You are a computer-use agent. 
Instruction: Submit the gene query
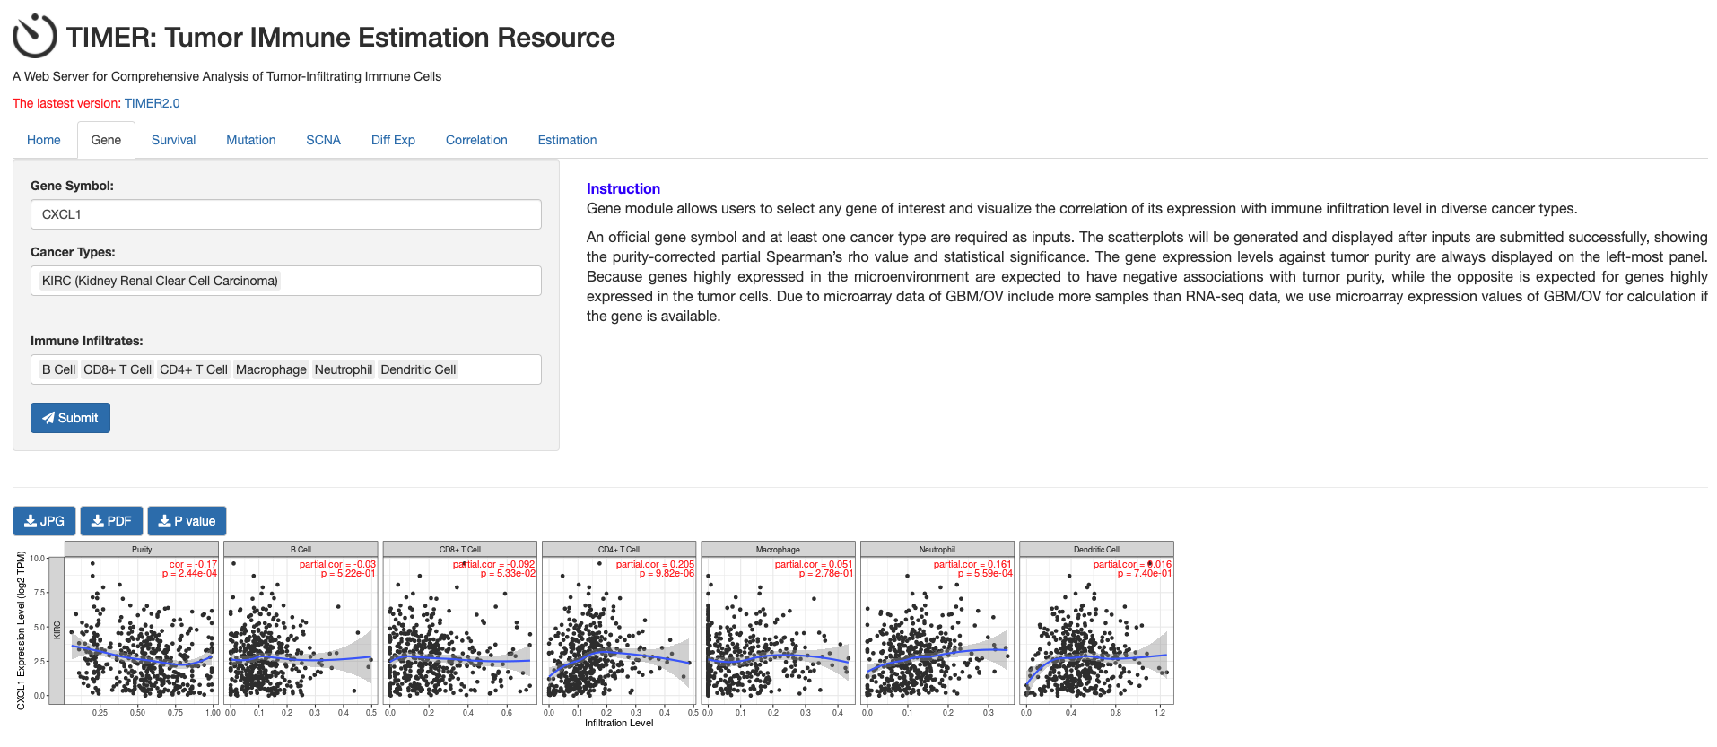coord(70,418)
